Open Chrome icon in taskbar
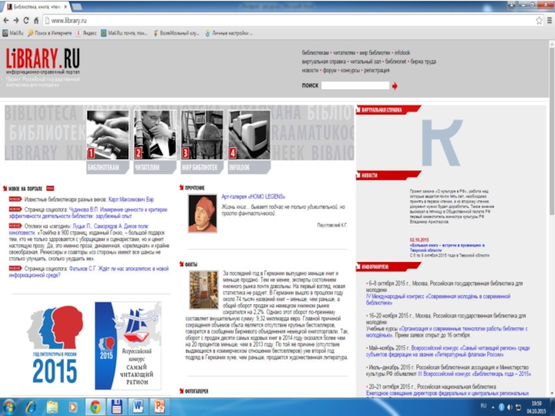Screen dimensions: 555x416 tap(95, 407)
